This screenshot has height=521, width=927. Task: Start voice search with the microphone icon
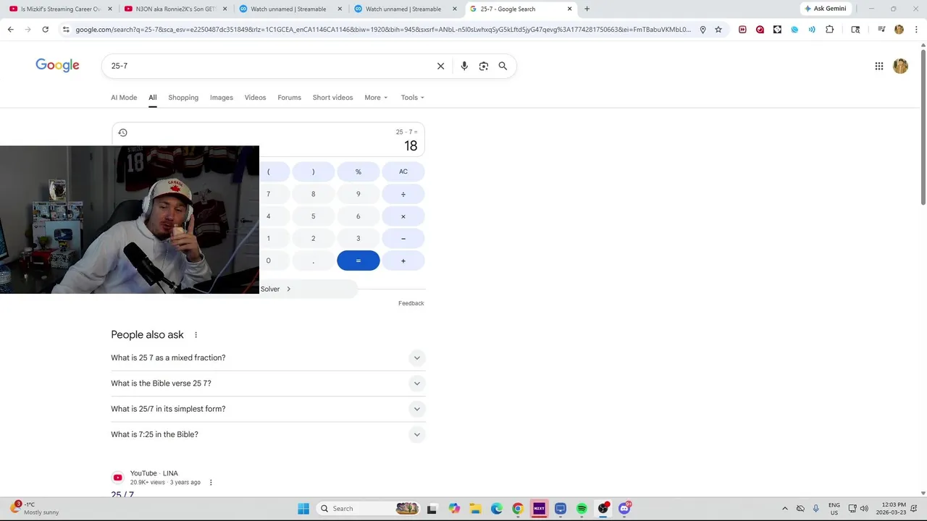[x=464, y=66]
